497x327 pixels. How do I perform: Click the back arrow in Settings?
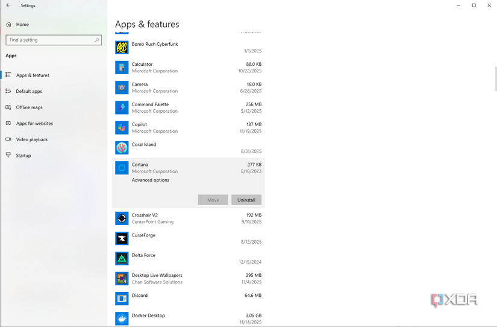pyautogui.click(x=8, y=5)
